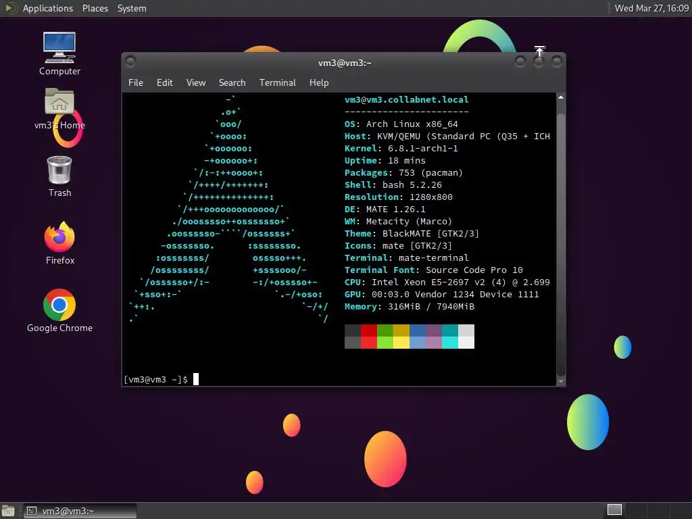
Task: Click the 'CPU: Intel Xeon E5-2697' line
Action: 447,282
